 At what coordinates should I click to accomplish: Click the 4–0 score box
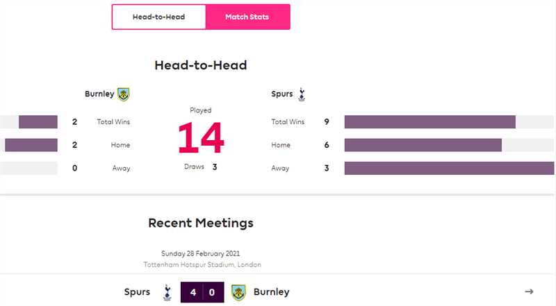point(203,292)
